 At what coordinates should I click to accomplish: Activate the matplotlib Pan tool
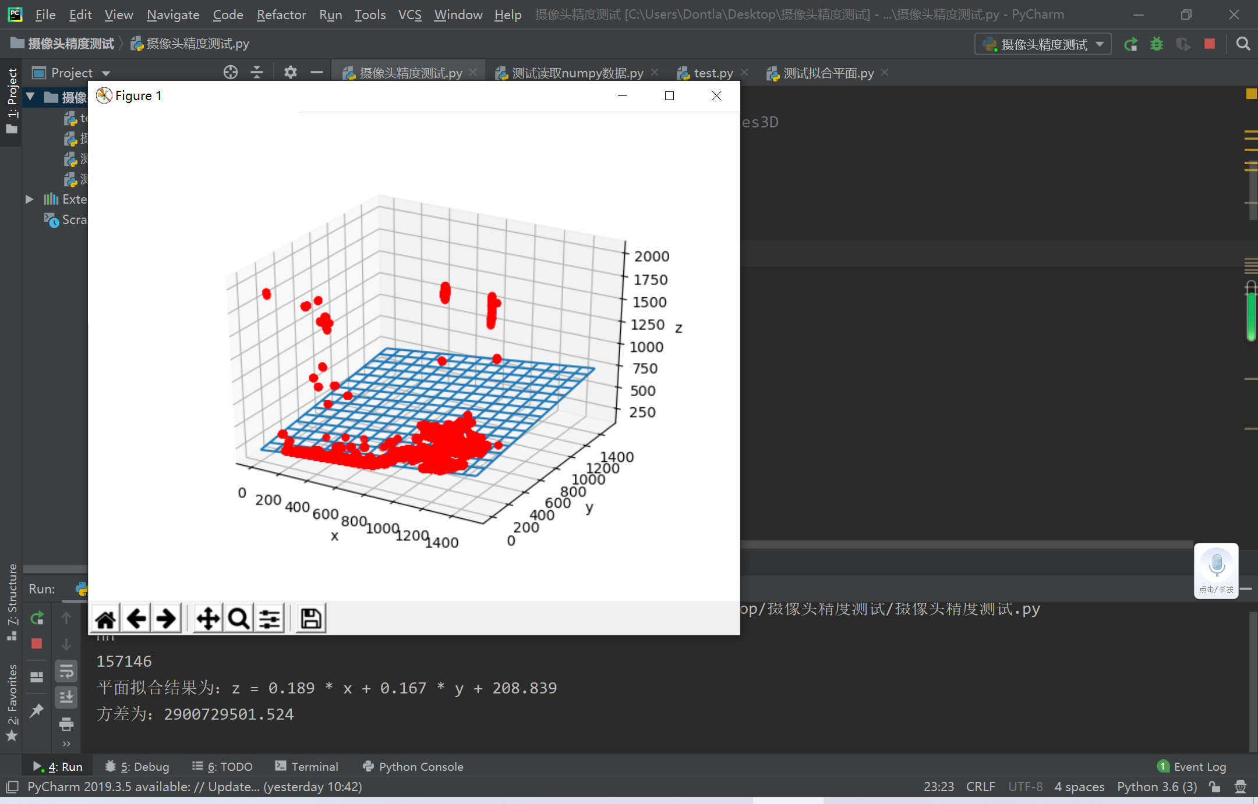208,618
